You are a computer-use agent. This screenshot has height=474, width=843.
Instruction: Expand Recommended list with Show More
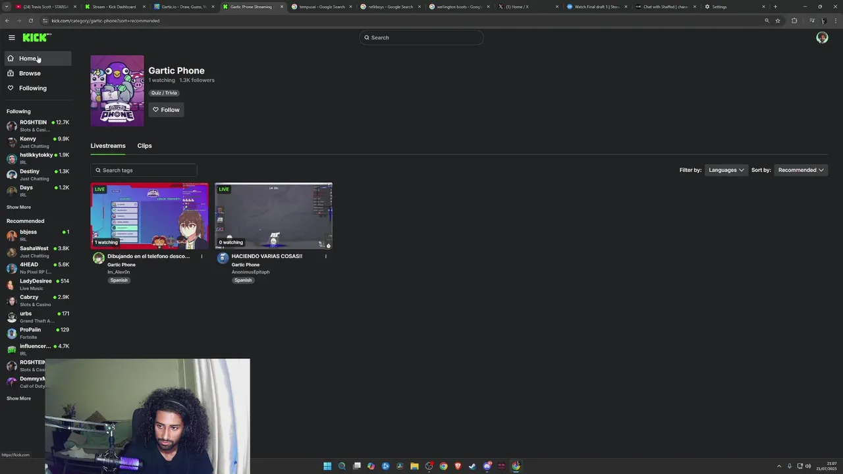[18, 398]
